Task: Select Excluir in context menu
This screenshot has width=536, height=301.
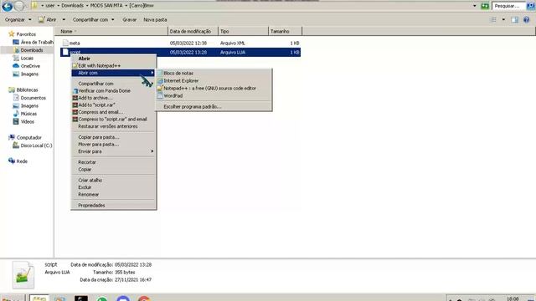Action: pyautogui.click(x=85, y=187)
